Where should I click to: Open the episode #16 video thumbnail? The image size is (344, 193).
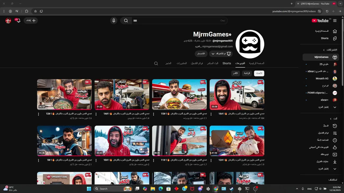coord(237,94)
